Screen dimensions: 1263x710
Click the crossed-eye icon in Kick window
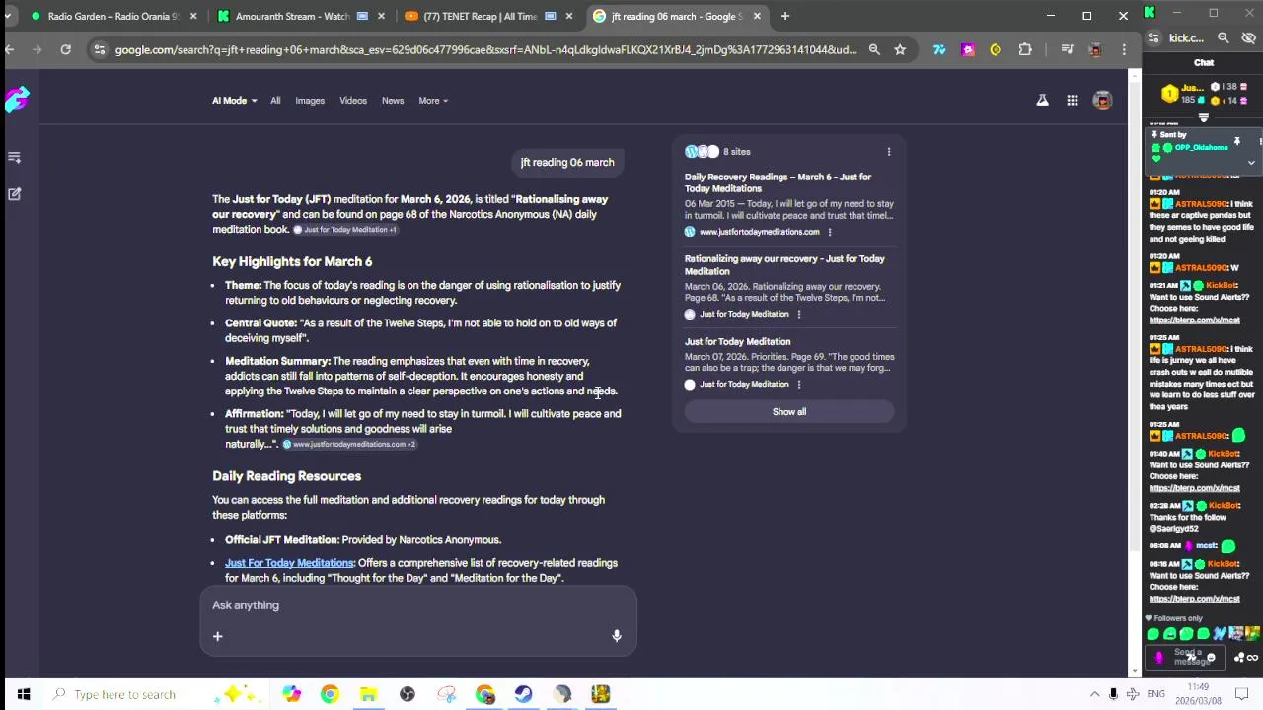pos(1248,37)
